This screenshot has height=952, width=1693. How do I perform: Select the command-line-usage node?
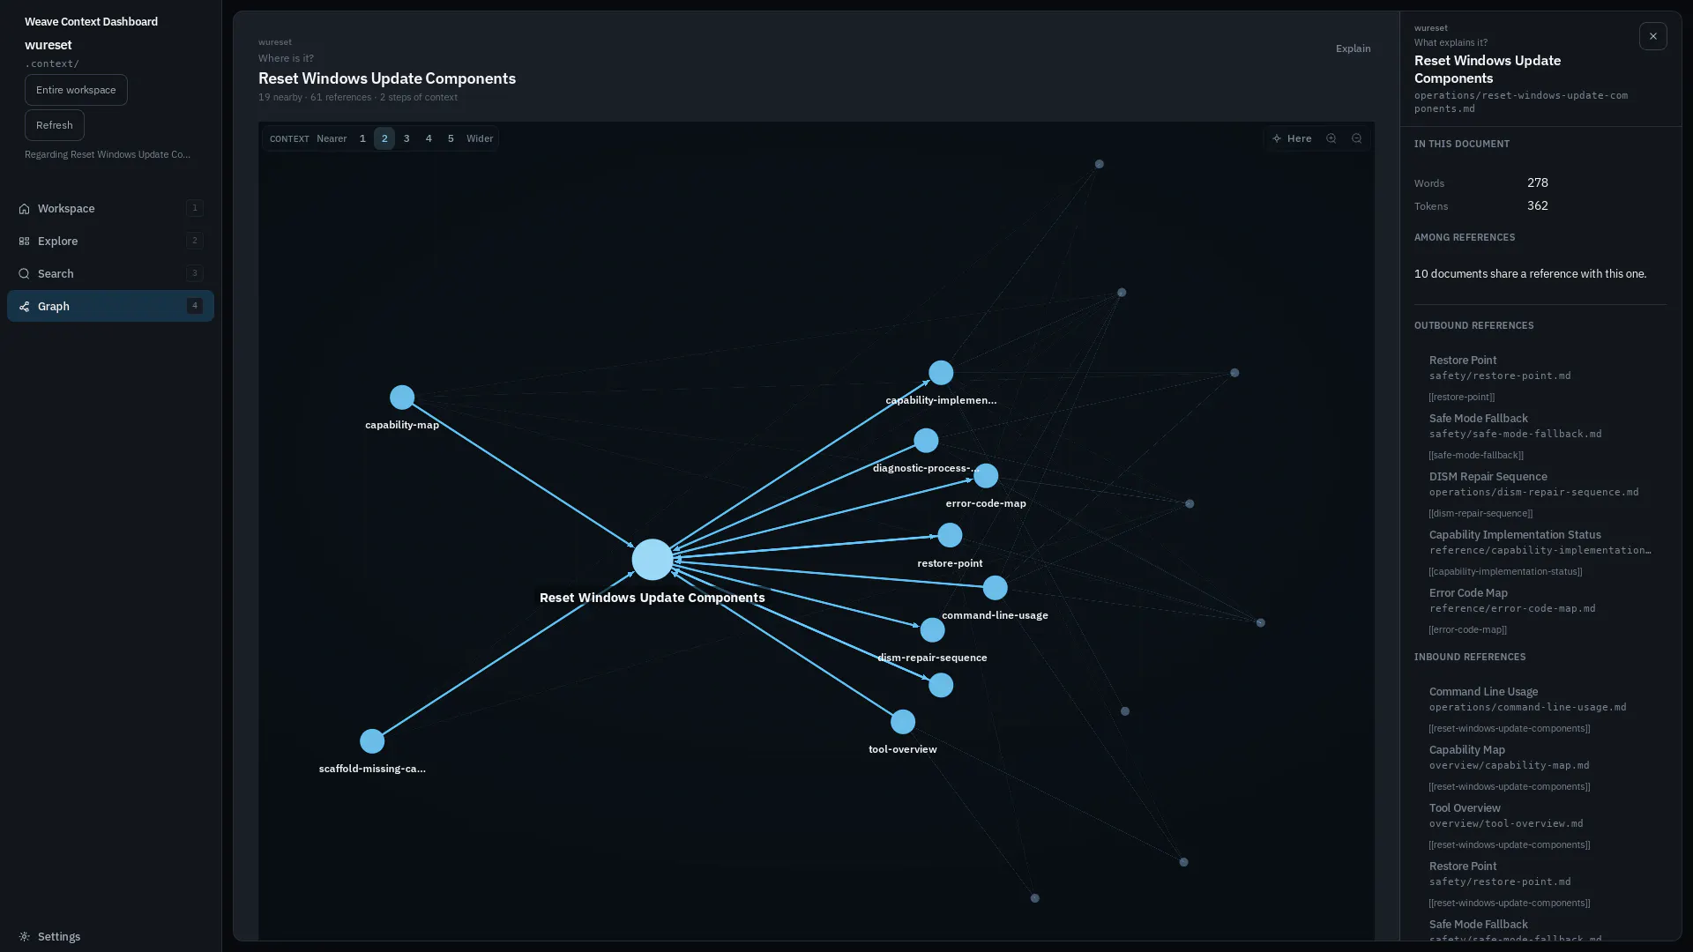(x=995, y=588)
